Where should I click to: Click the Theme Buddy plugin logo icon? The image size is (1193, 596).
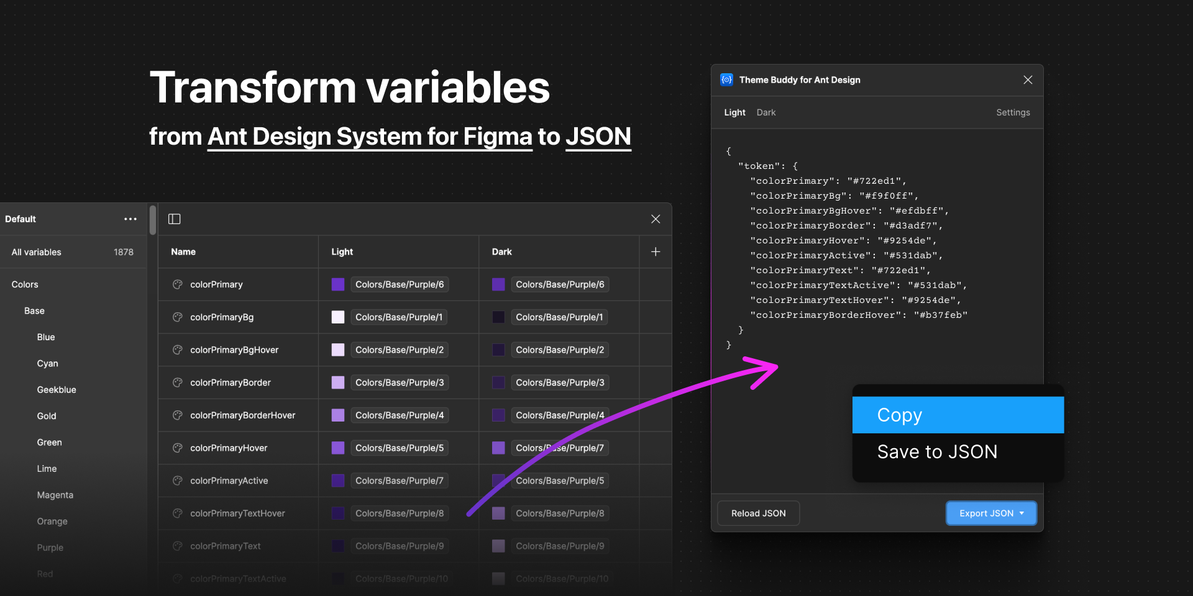click(726, 79)
